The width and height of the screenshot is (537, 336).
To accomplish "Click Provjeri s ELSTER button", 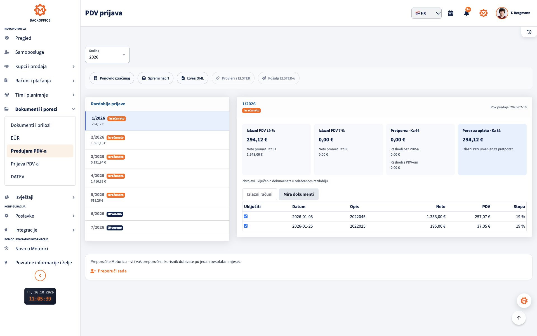I will click(x=233, y=78).
